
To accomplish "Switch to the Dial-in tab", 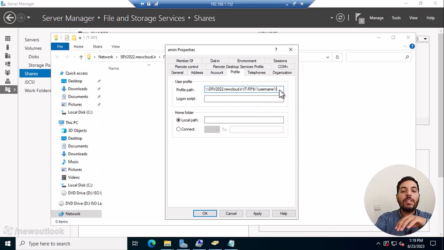I will (215, 61).
